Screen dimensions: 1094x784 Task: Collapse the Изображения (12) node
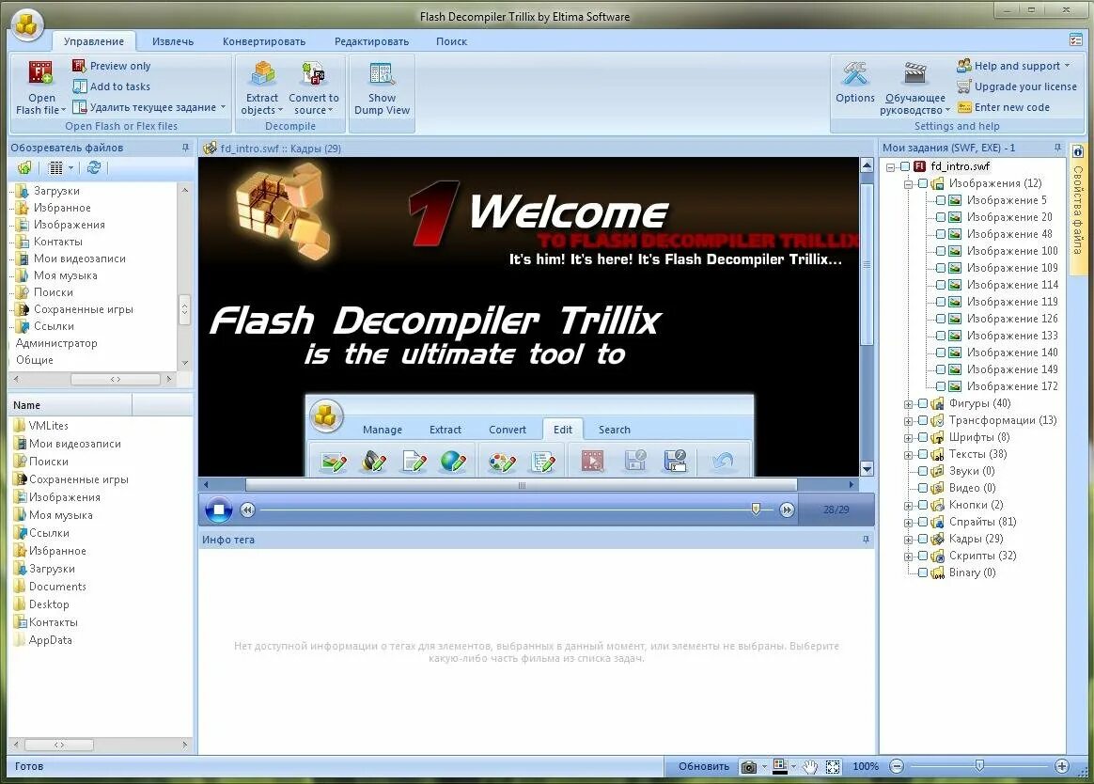coord(909,184)
